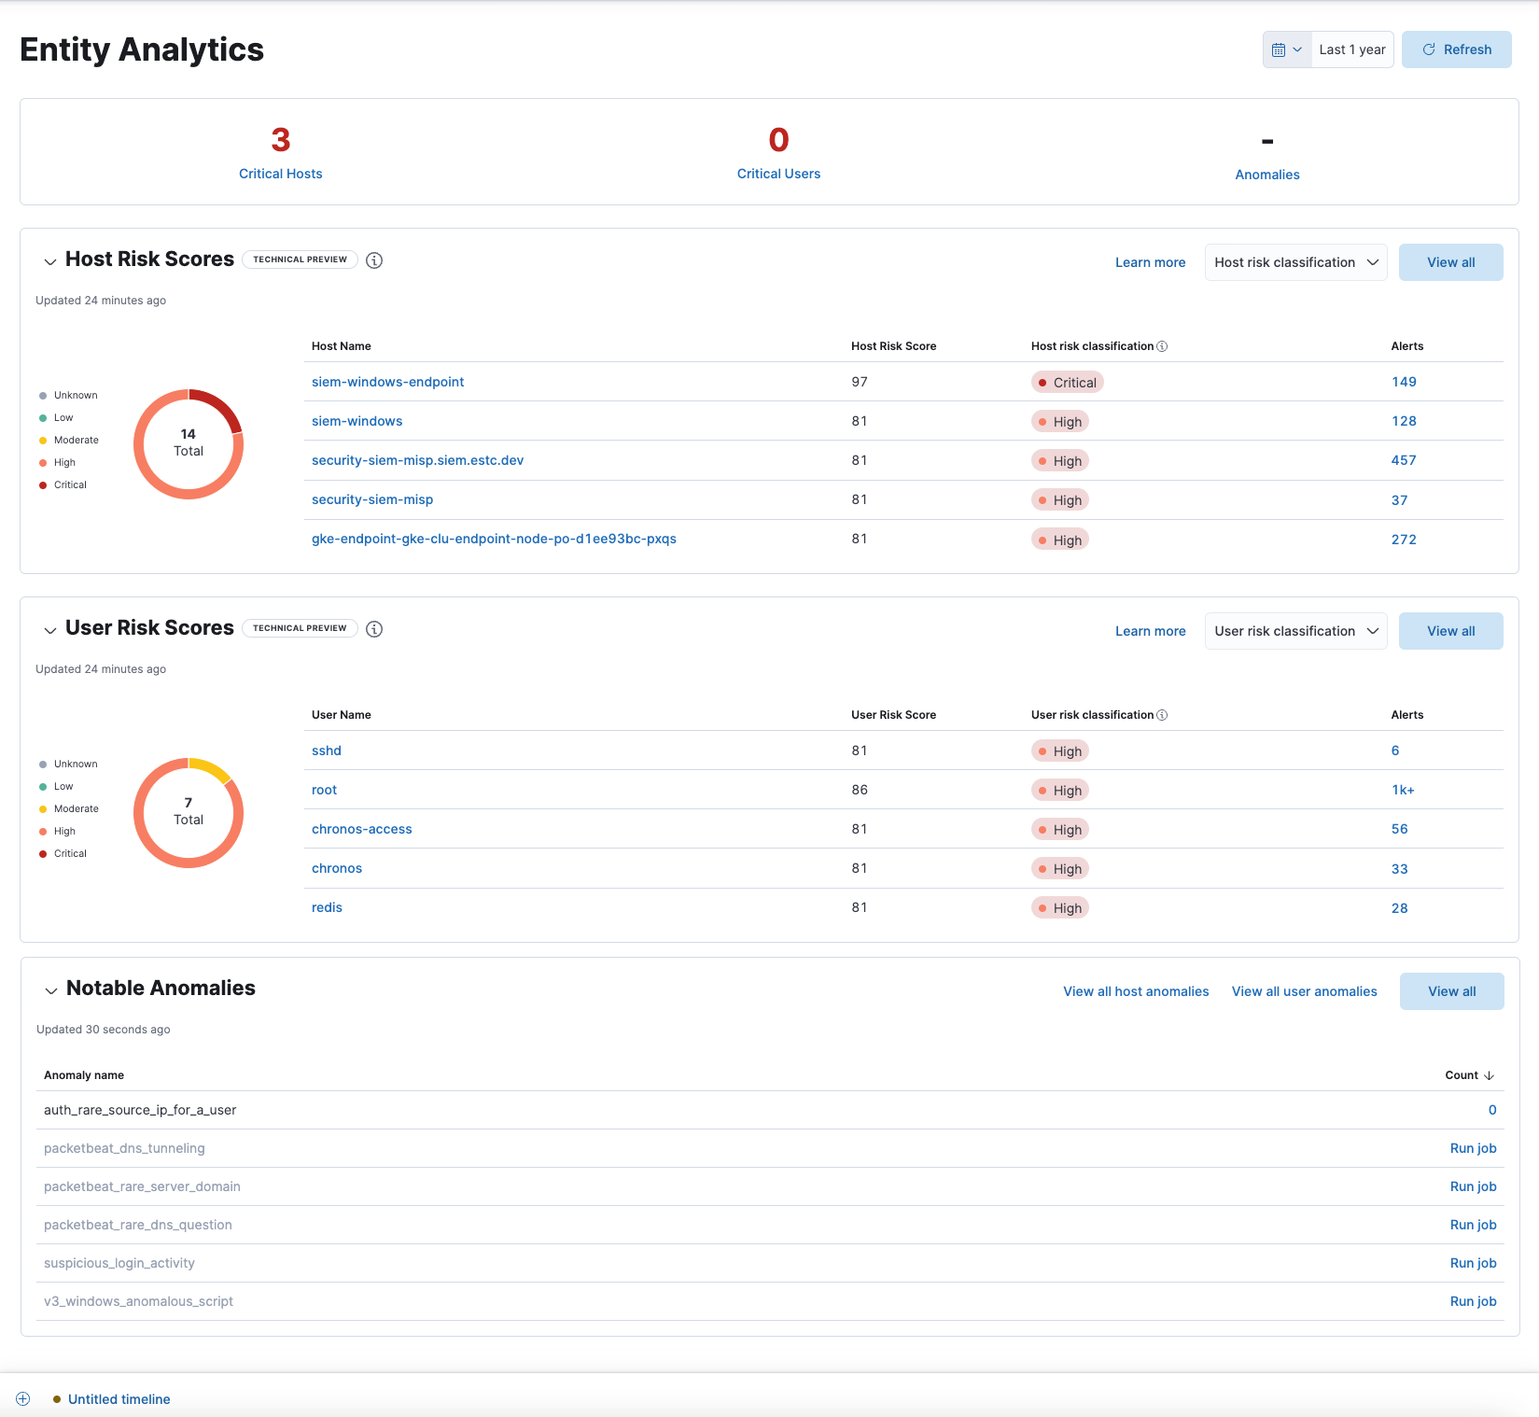
Task: Click the info icon beside Host Risk Scores
Action: coord(374,260)
